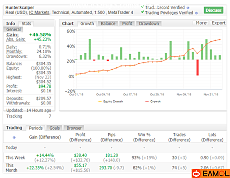Switch to the Stats tab
Screen dimensions: 230x178
click(26, 24)
